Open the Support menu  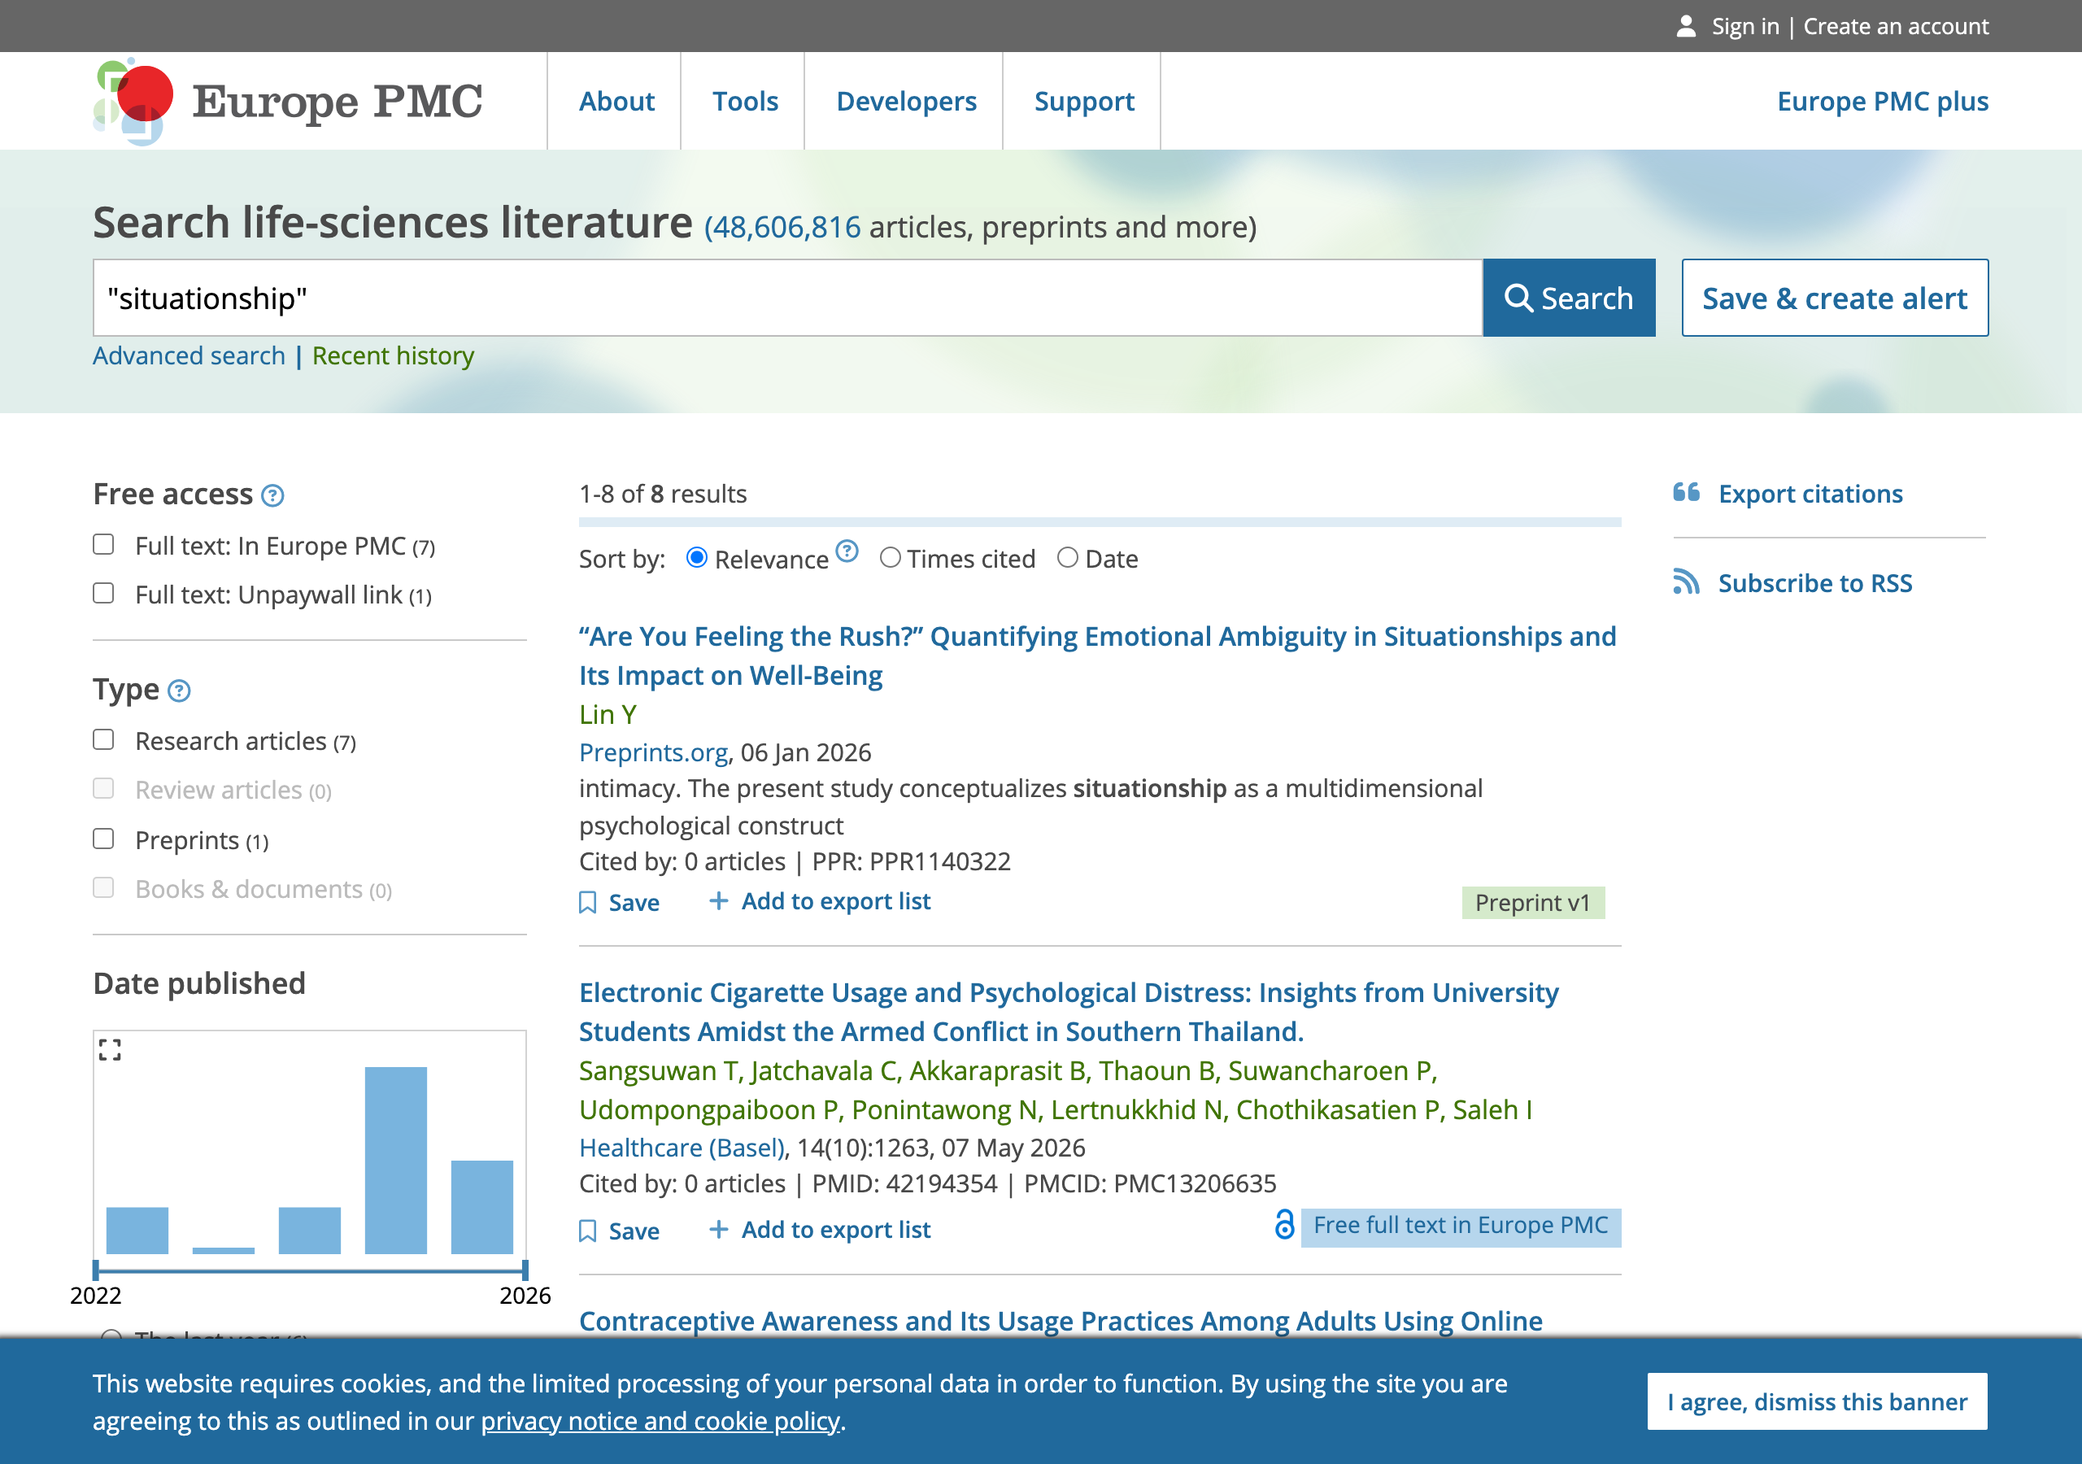pyautogui.click(x=1083, y=101)
